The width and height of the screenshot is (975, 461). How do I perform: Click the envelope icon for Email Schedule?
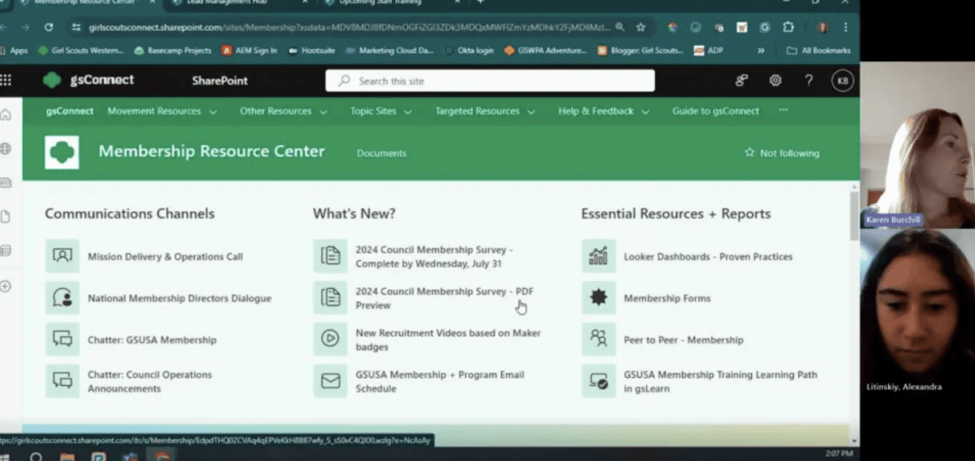[331, 381]
